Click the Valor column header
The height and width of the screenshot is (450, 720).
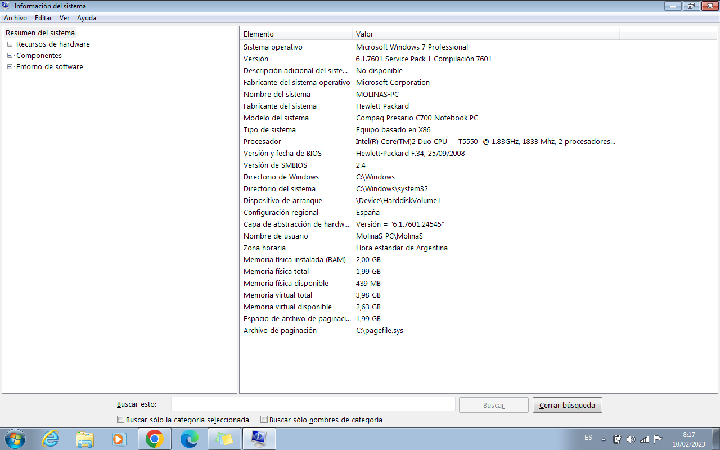pos(486,34)
